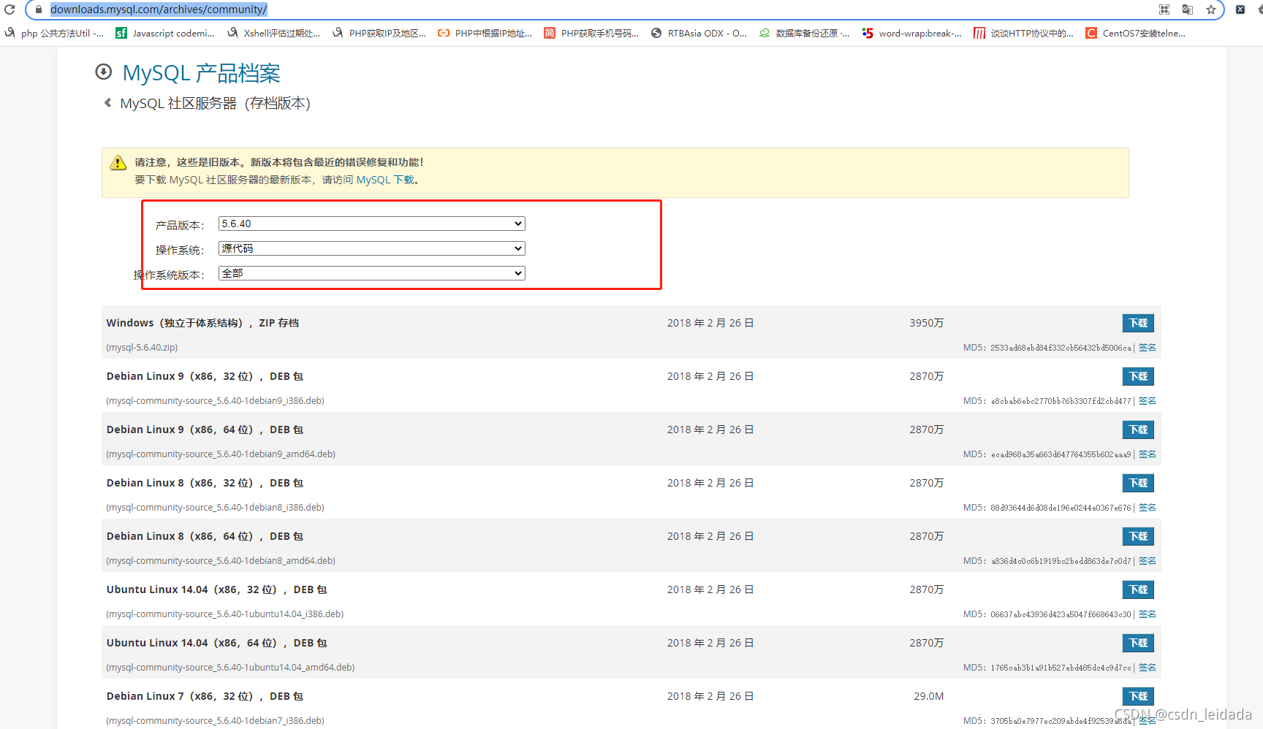
Task: Open the 'PHP中根据IP地址...' bookmark
Action: pos(485,33)
